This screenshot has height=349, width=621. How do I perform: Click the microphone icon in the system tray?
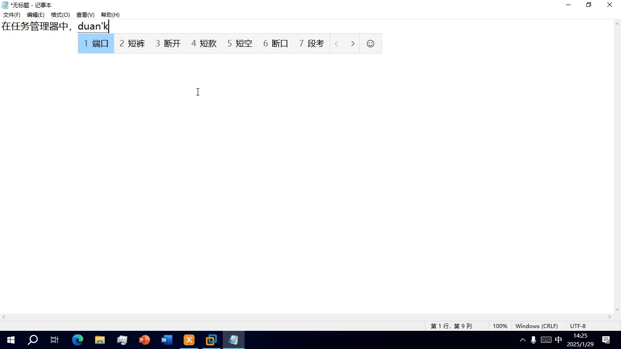pyautogui.click(x=533, y=339)
